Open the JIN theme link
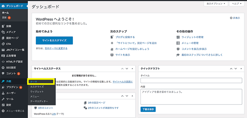 [54, 114]
